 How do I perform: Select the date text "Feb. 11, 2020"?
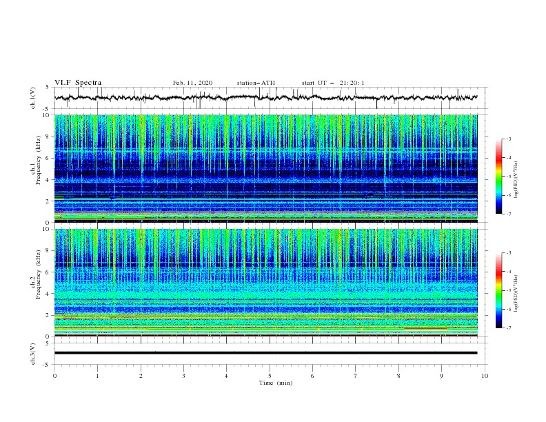pos(192,83)
